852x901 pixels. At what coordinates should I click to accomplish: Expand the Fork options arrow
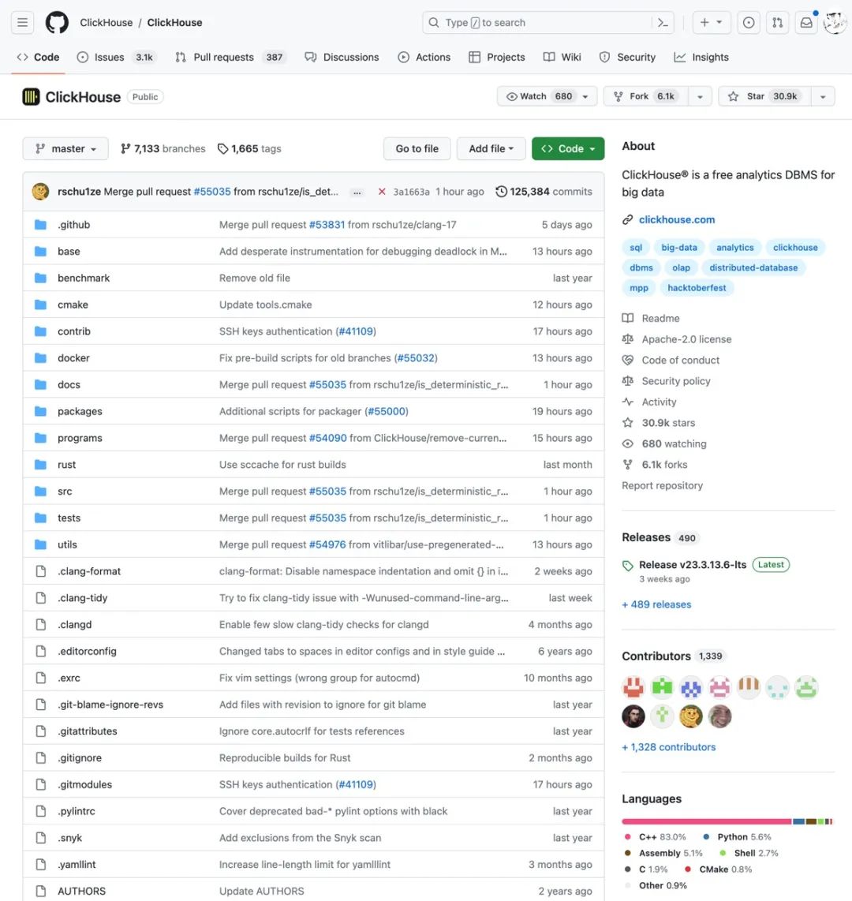tap(700, 96)
